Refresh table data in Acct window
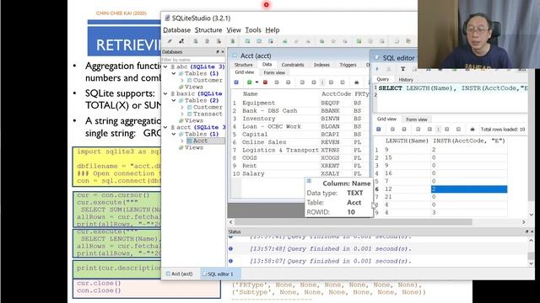This screenshot has width=540, height=303. pos(236,82)
